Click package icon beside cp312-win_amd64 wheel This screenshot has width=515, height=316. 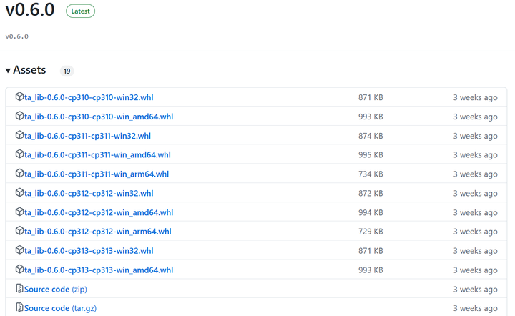point(19,212)
